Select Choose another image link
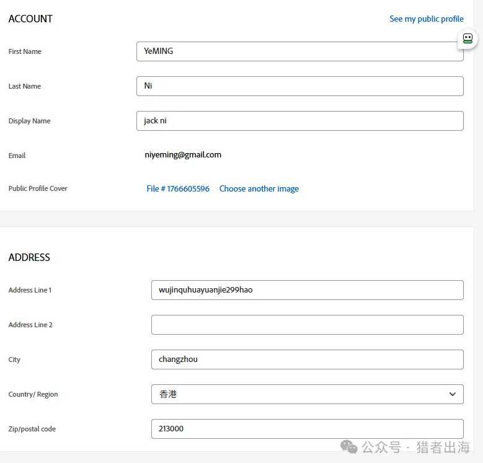 (259, 188)
